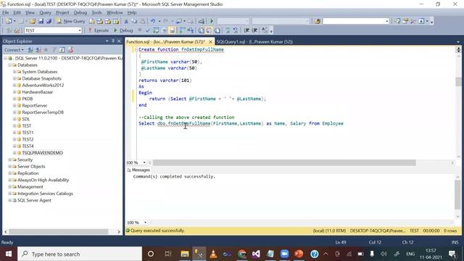Screen dimensions: 464x261
Task: Open the File menu
Action: 6,12
